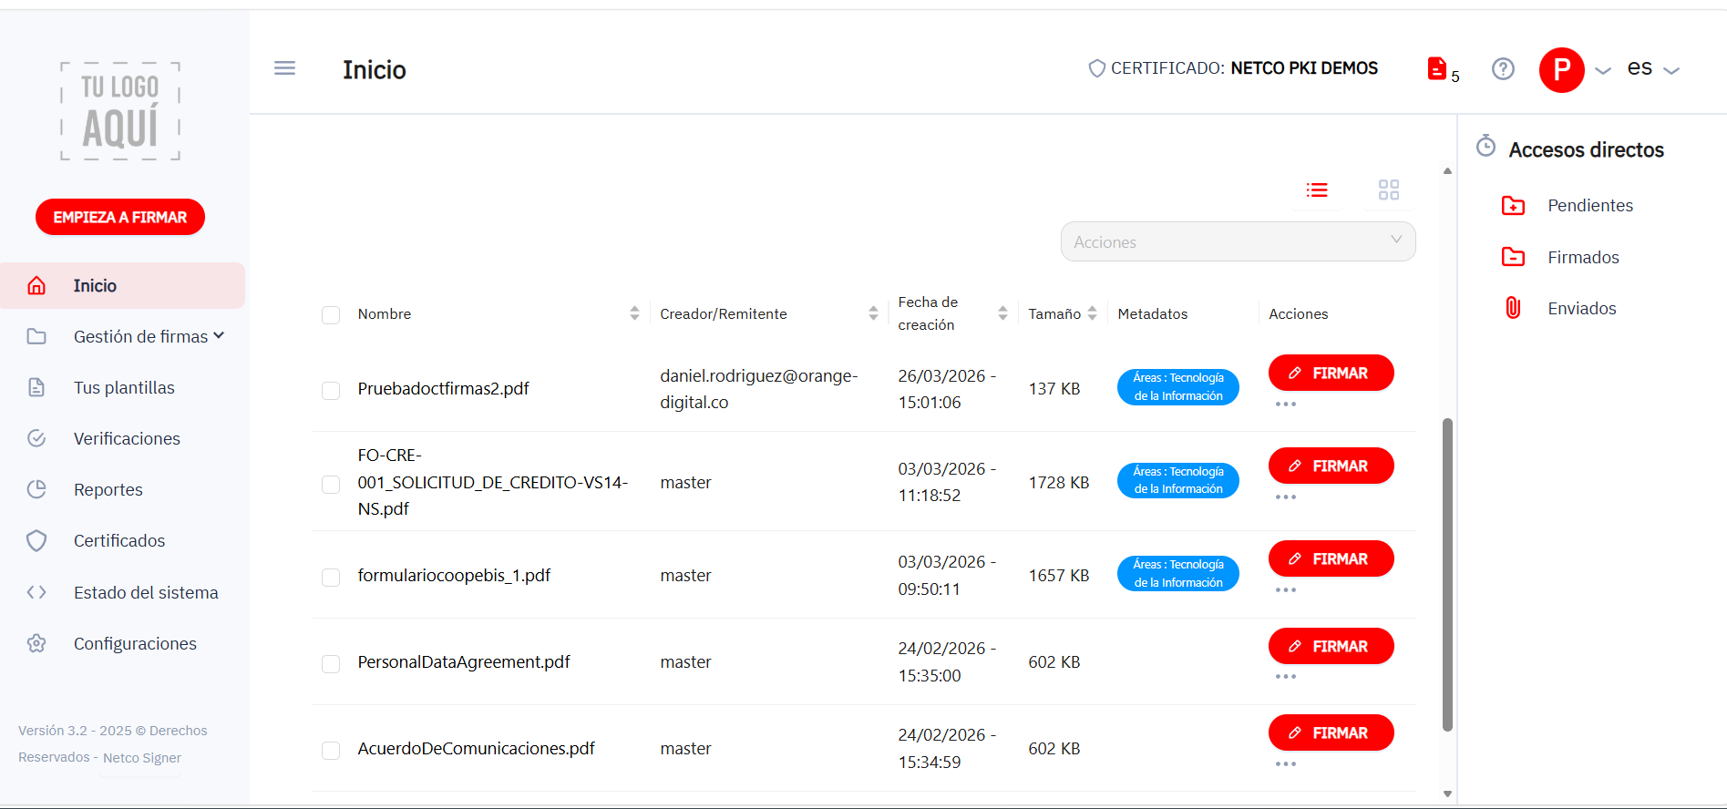Image resolution: width=1727 pixels, height=809 pixels.
Task: Click the Certificados shield icon in sidebar
Action: pos(36,540)
